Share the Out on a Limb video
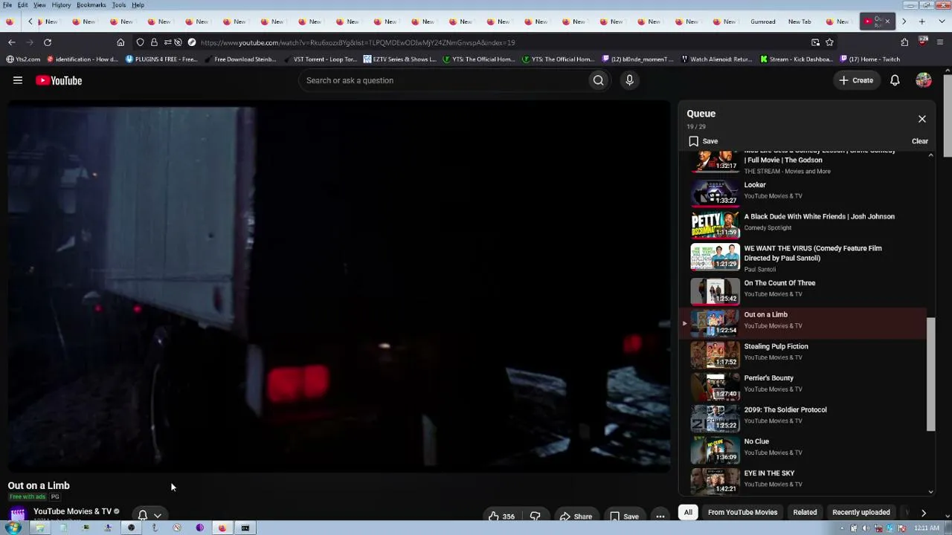 [576, 516]
